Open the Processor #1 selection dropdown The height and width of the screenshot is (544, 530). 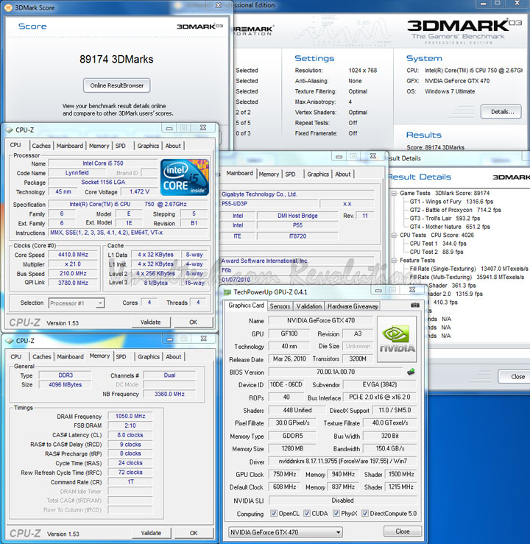(x=77, y=303)
